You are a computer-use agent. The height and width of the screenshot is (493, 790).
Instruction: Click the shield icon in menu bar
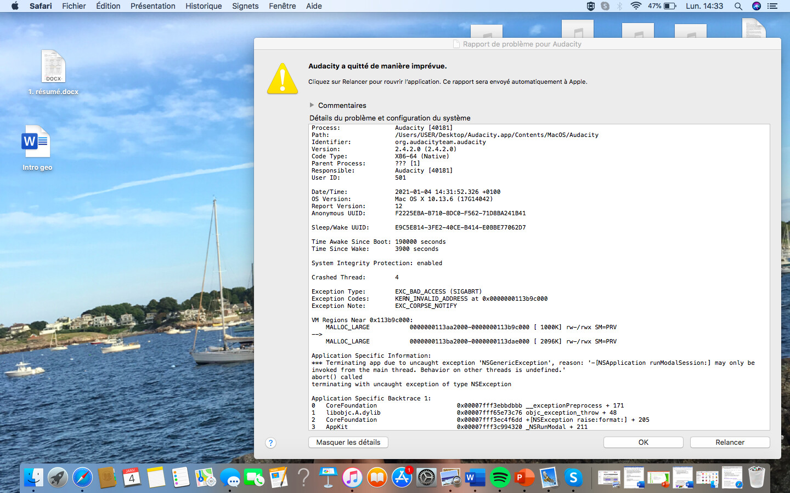(x=590, y=6)
